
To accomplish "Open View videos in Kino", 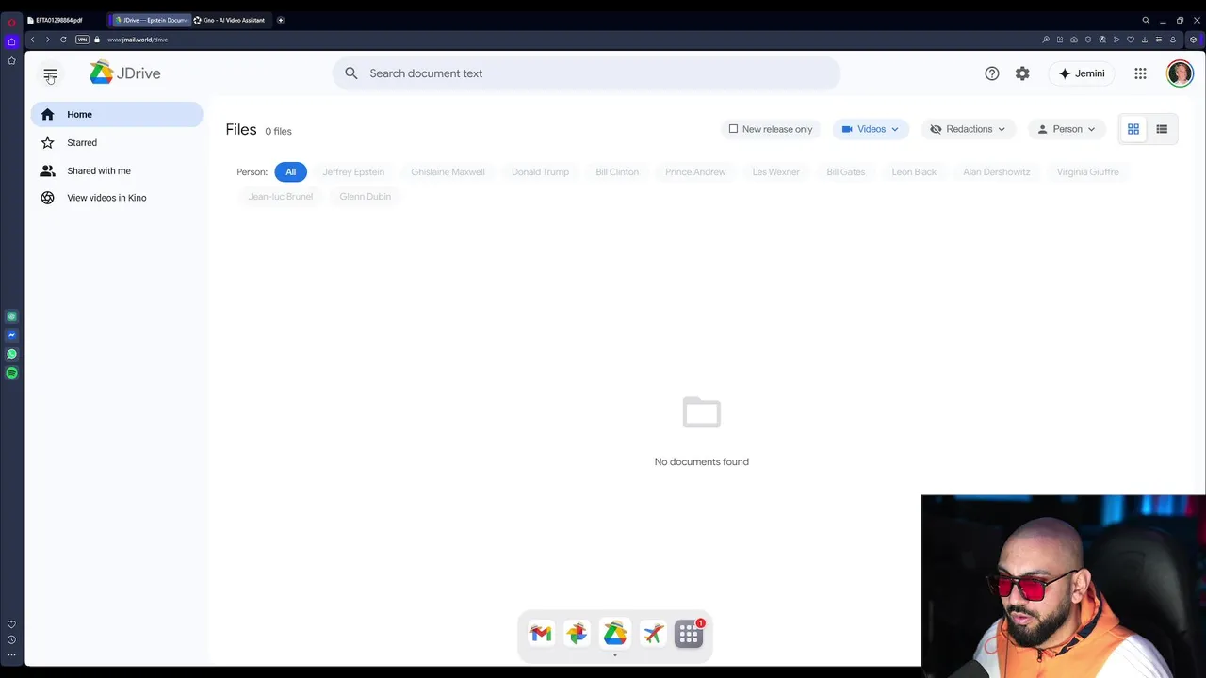I will tap(117, 198).
